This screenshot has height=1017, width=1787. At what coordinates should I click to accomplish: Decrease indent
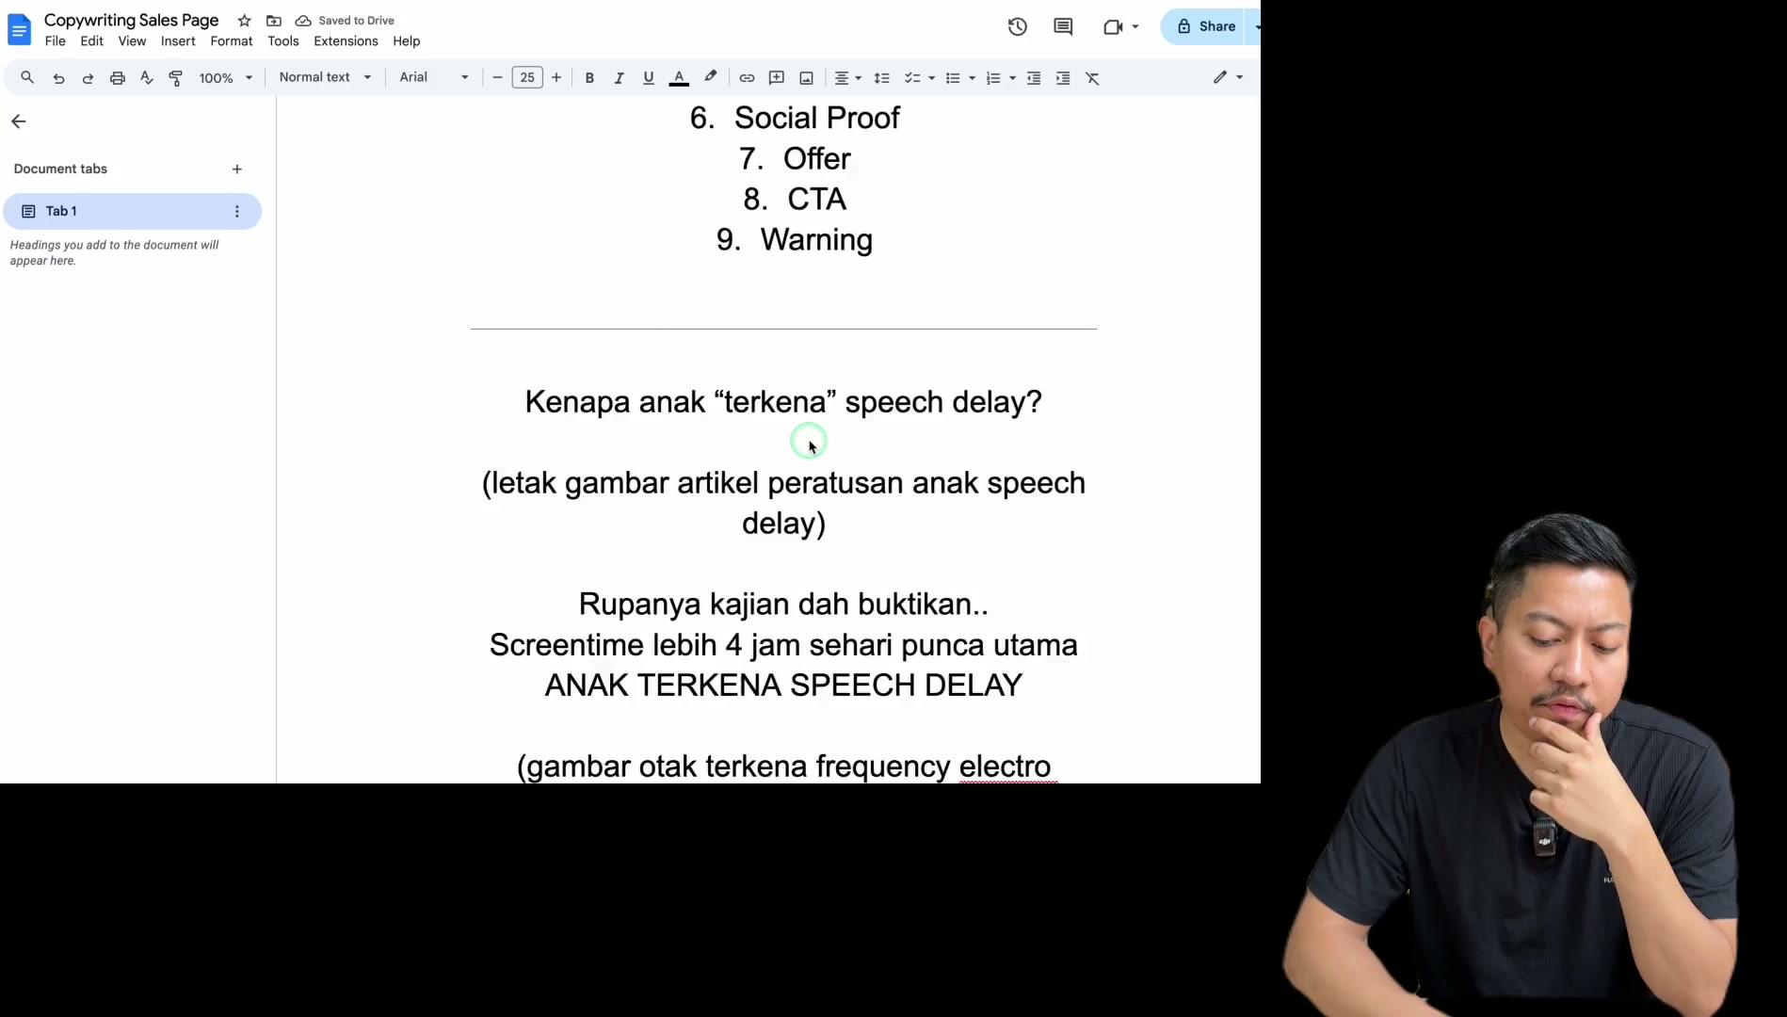(x=1034, y=78)
